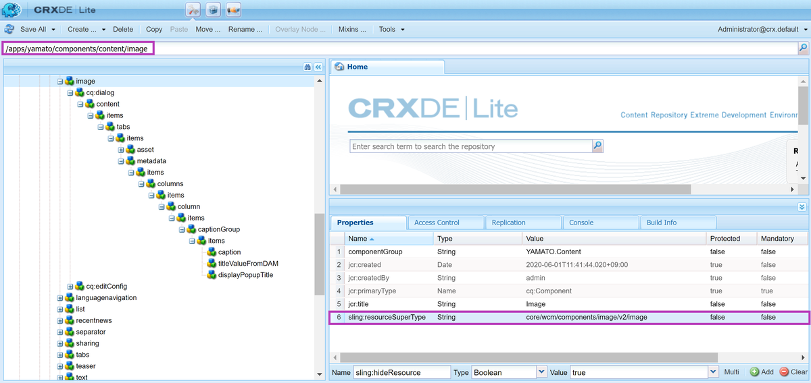This screenshot has width=811, height=383.
Task: Collapse properties panel with double-chevron icon
Action: pyautogui.click(x=802, y=207)
